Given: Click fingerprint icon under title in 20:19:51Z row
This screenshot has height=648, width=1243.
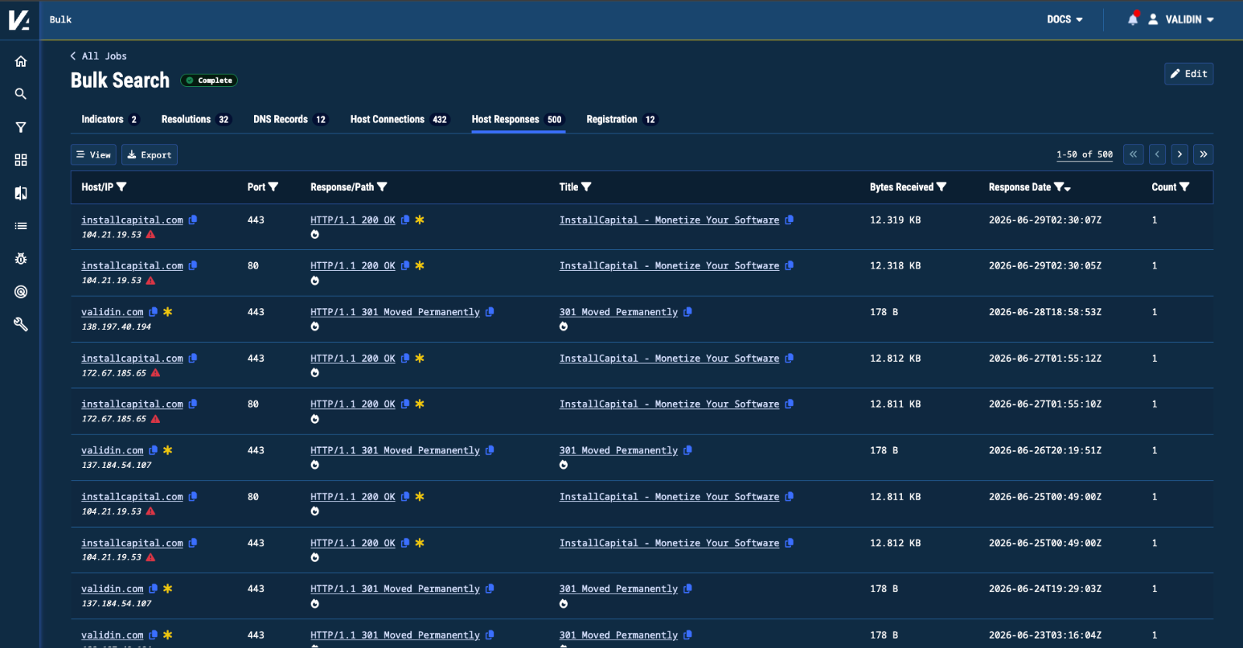Looking at the screenshot, I should click(x=563, y=465).
